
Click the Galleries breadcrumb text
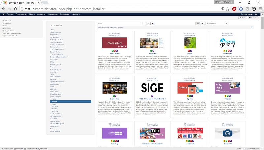click(x=120, y=27)
